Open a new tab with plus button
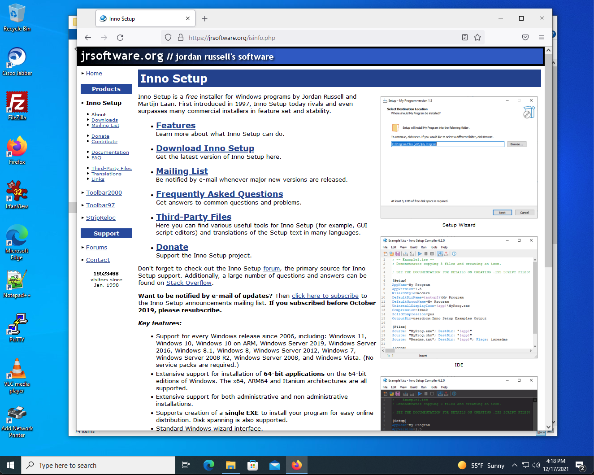Screen dimensions: 594x475 pos(204,19)
